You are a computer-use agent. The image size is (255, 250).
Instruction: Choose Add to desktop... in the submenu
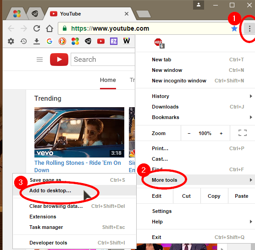[74, 190]
